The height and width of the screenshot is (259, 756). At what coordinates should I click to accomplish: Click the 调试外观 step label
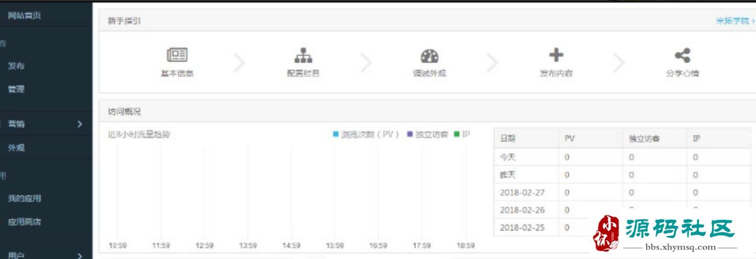(430, 73)
